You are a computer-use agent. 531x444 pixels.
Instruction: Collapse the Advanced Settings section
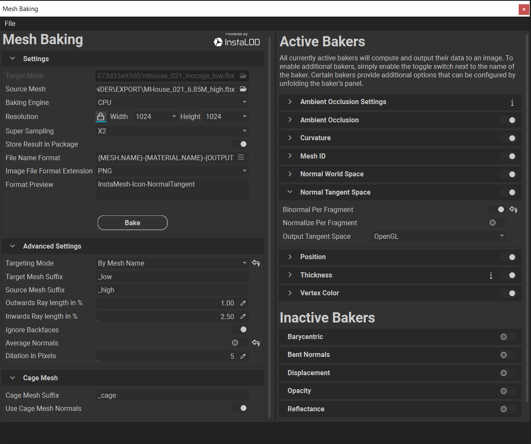(13, 246)
